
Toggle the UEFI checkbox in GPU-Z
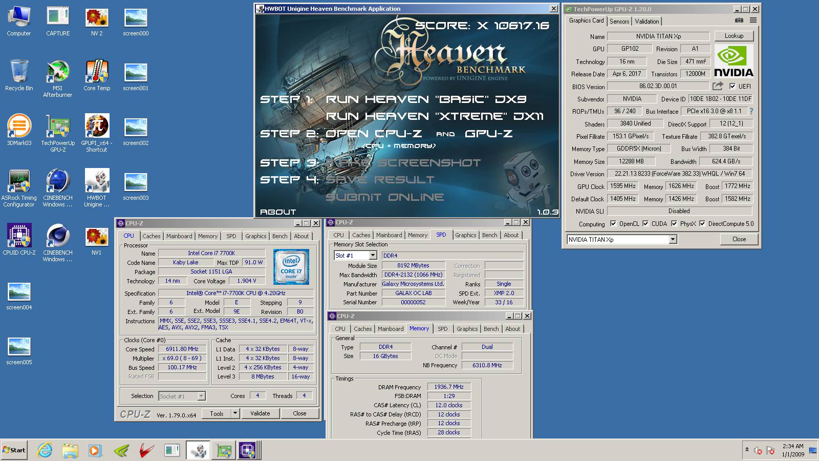[732, 86]
